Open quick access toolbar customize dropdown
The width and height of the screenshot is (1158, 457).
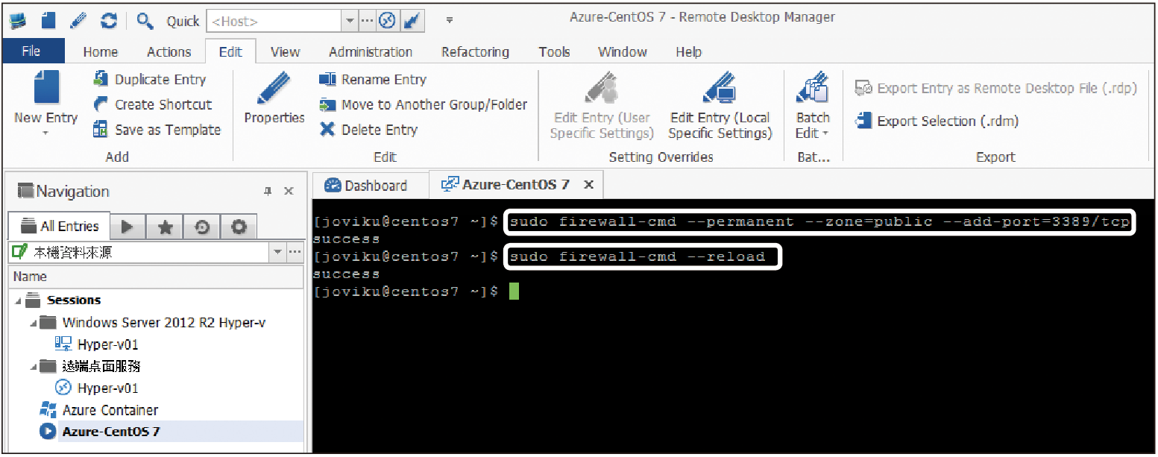pyautogui.click(x=449, y=21)
